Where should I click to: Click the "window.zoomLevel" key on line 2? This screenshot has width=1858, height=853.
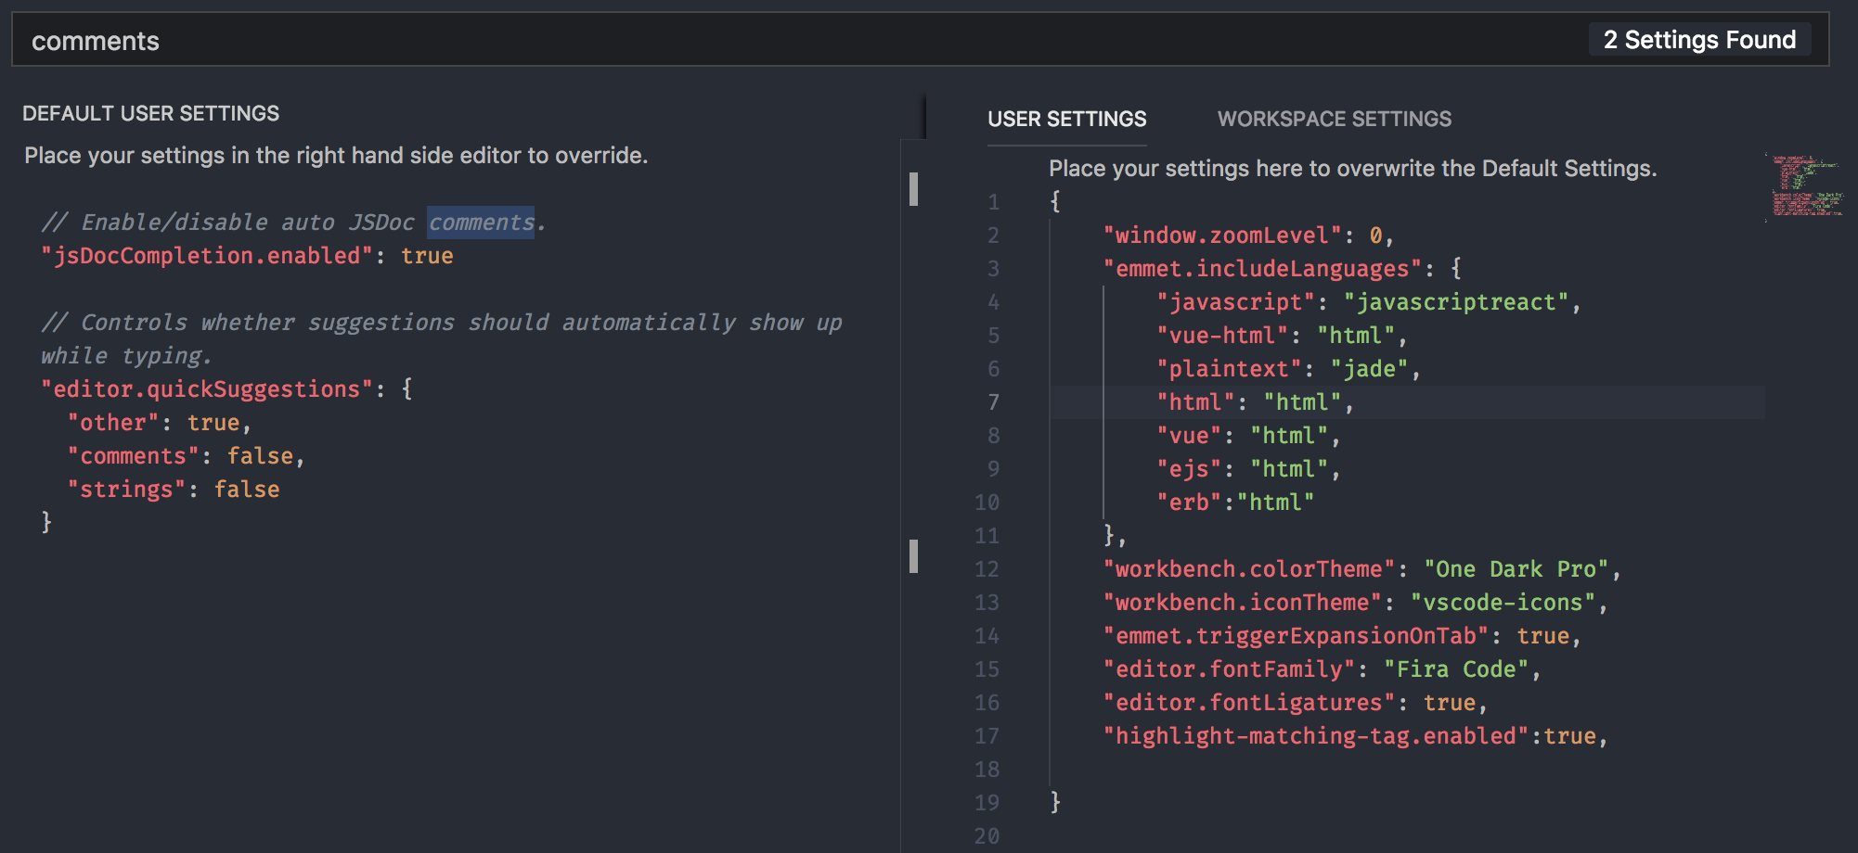coord(1222,236)
